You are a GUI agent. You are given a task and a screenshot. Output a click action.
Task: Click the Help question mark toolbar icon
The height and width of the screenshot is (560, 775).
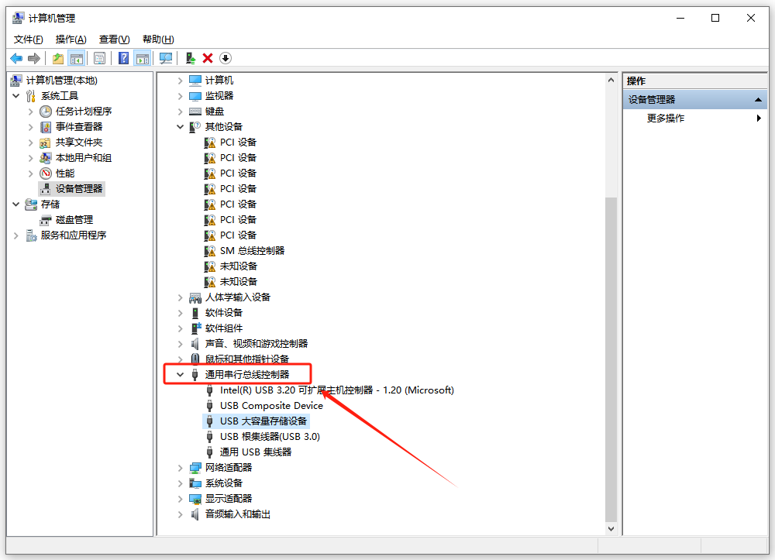[x=123, y=58]
